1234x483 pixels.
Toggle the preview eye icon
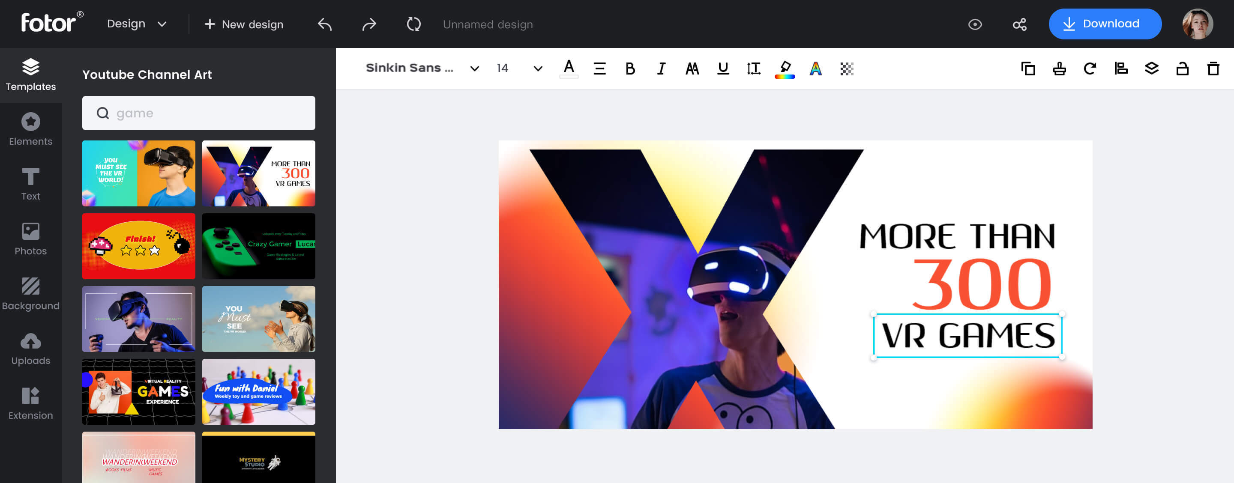coord(975,24)
